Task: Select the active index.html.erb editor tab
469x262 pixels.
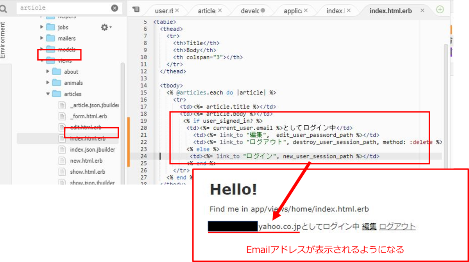Action: click(x=390, y=11)
